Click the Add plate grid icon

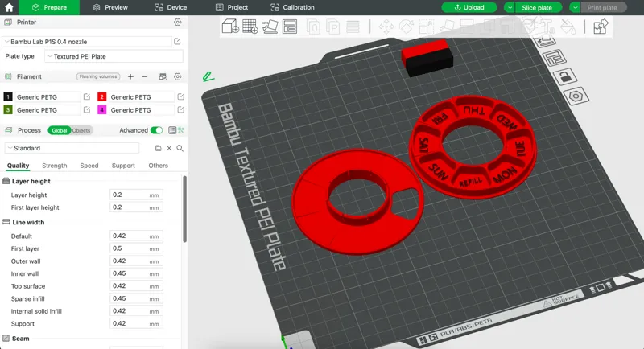pyautogui.click(x=250, y=27)
